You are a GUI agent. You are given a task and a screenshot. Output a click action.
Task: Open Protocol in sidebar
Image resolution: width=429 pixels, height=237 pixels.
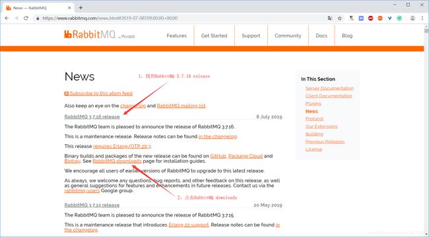coord(314,118)
